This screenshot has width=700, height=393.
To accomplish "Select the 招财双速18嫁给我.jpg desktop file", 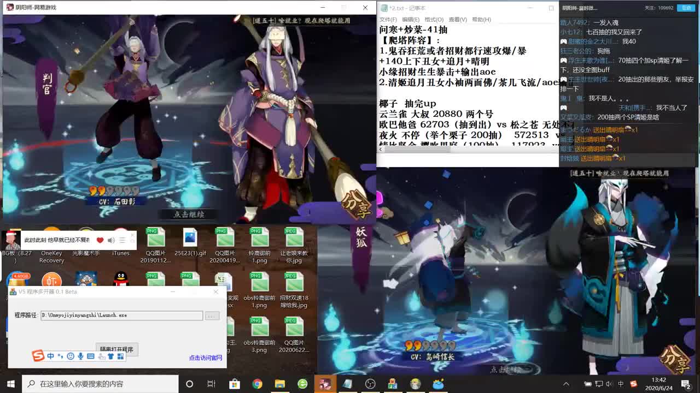I will tap(294, 290).
